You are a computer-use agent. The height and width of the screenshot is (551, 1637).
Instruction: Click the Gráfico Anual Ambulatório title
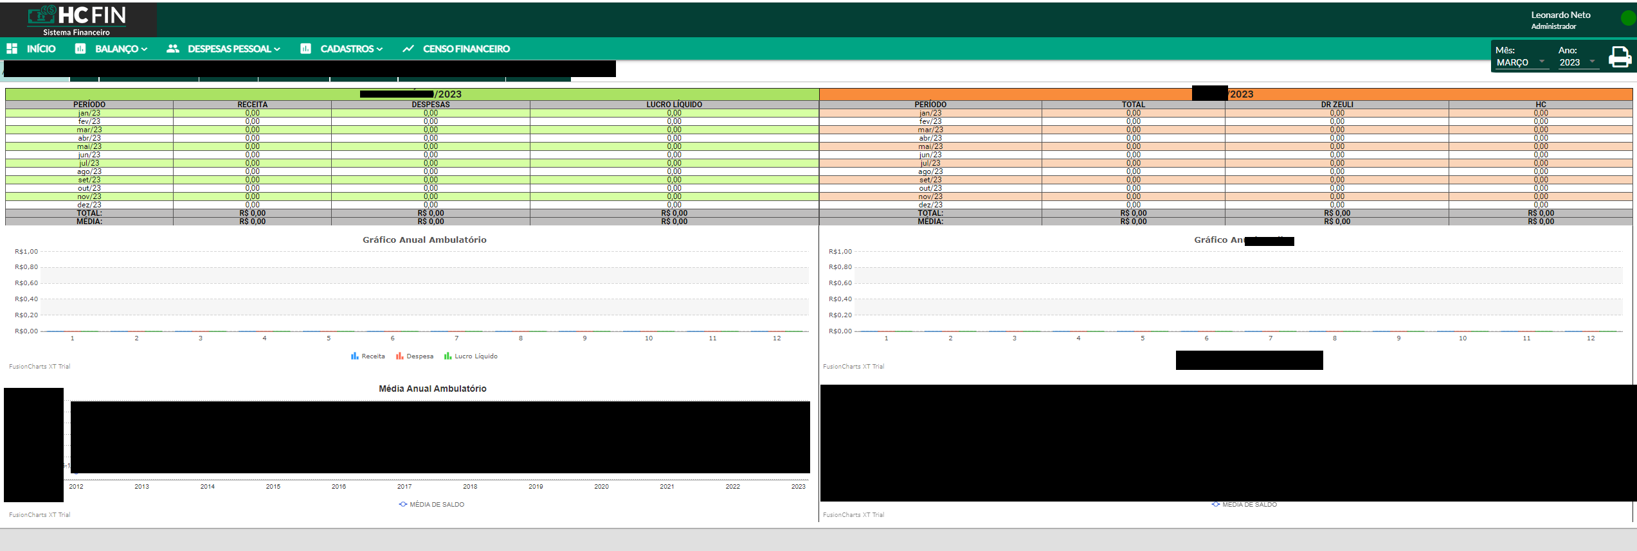click(424, 240)
